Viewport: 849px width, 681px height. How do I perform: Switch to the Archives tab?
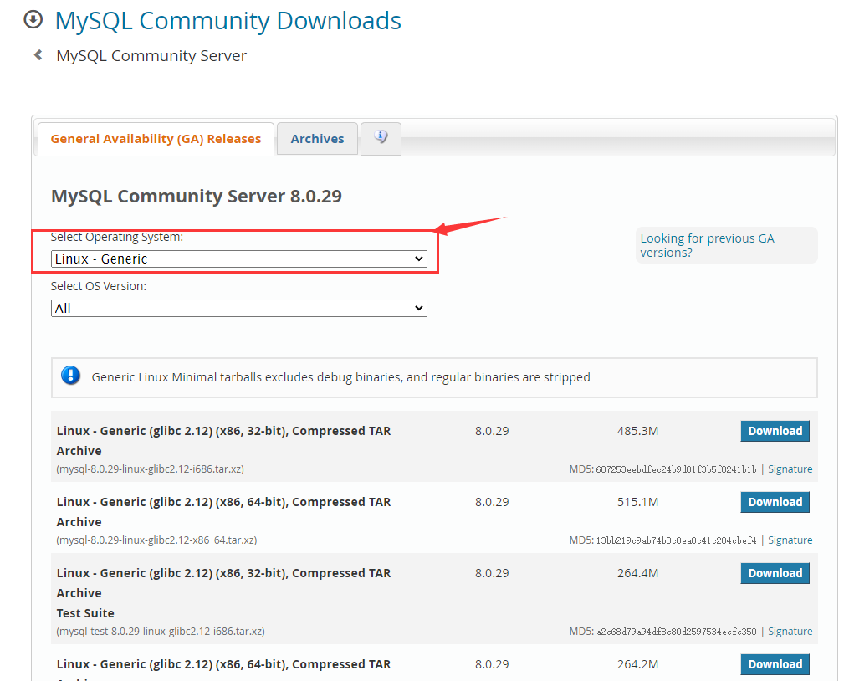(317, 139)
